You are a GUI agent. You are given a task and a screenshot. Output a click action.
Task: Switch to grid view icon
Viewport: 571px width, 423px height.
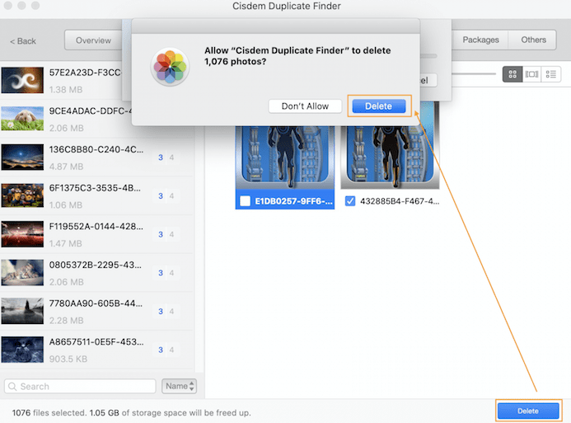[512, 74]
